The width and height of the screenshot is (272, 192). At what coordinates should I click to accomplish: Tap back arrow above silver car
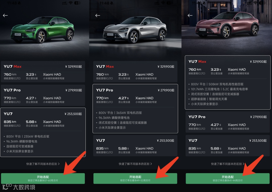pyautogui.click(x=98, y=15)
